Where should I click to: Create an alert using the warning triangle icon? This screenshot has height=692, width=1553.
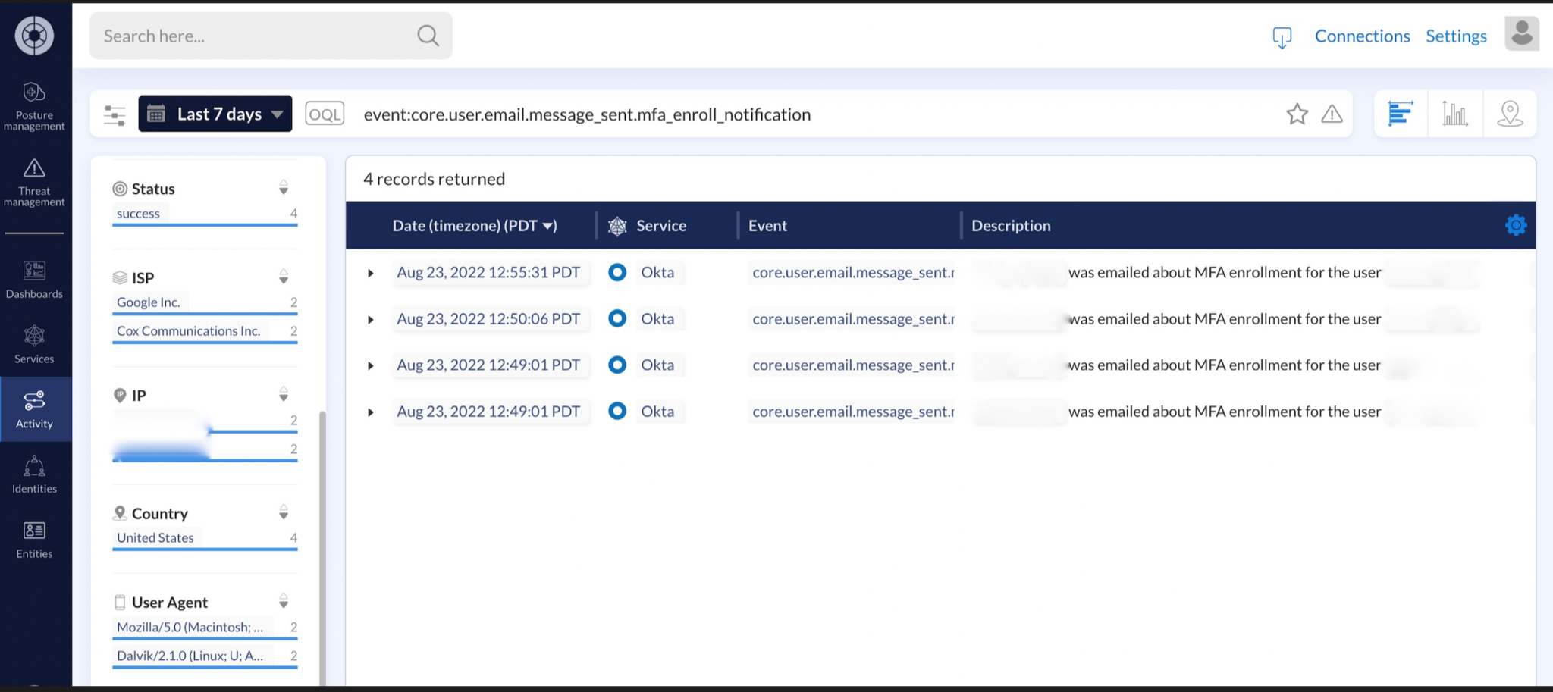click(1332, 114)
